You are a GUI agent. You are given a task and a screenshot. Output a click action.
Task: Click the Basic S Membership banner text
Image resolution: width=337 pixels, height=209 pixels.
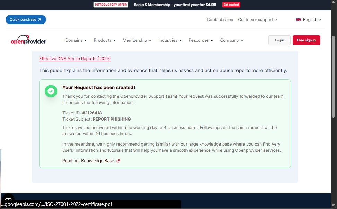175,5
